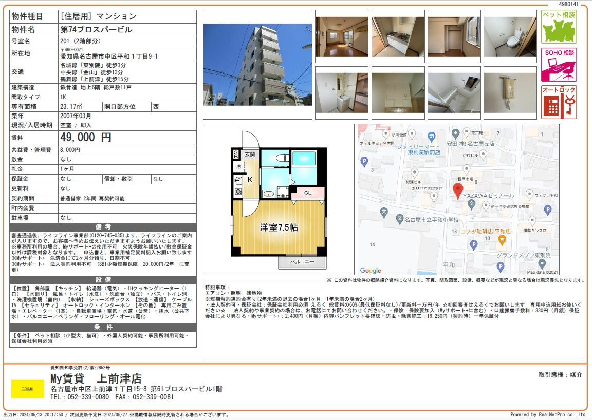The width and height of the screenshot is (592, 420).
Task: Click the ファミリーマート store marker on map
Action: [x=432, y=138]
